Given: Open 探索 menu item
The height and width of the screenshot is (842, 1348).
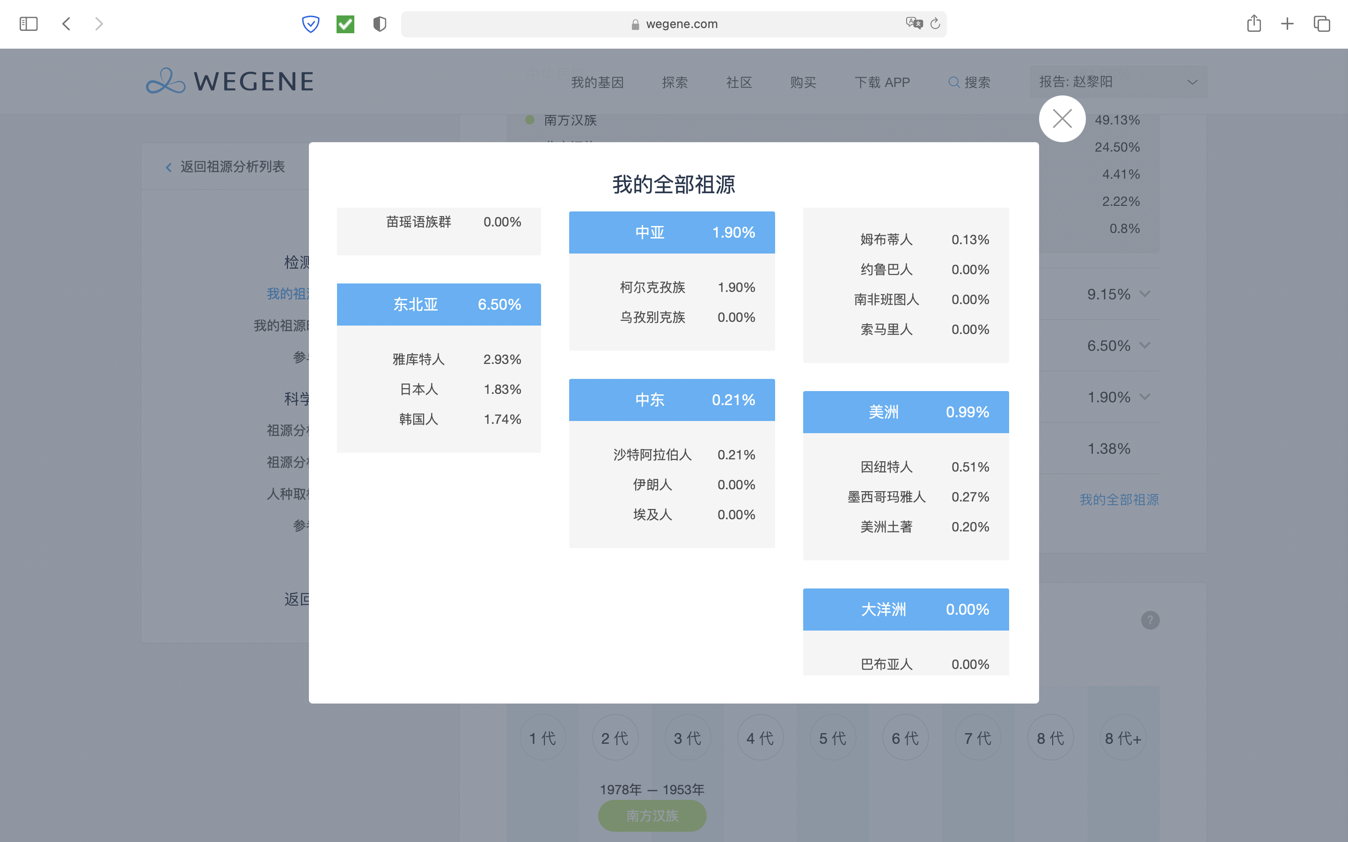Looking at the screenshot, I should (x=674, y=82).
